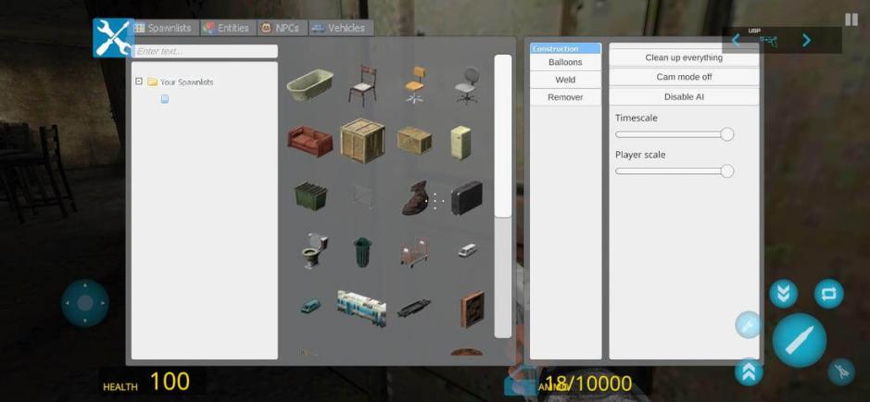Spawn the flat black pallet prop
The height and width of the screenshot is (402, 870).
(x=414, y=308)
